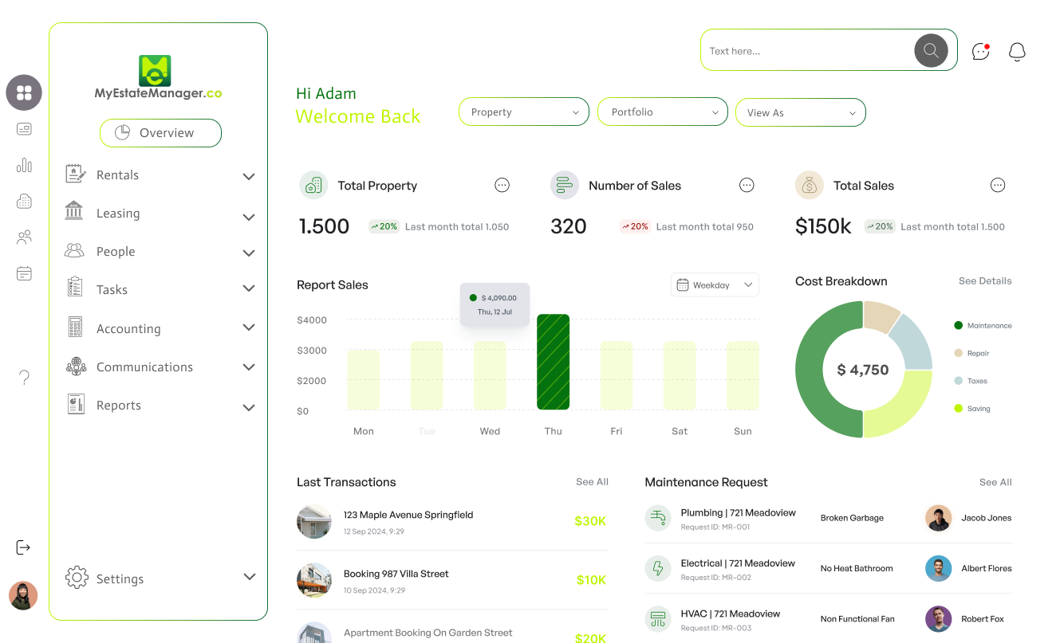Click the Accounting calculator icon
Image resolution: width=1056 pixels, height=643 pixels.
[75, 327]
